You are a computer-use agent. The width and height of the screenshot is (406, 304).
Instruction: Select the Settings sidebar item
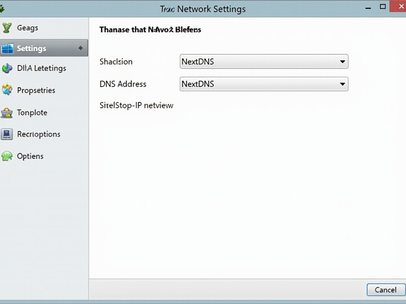44,48
